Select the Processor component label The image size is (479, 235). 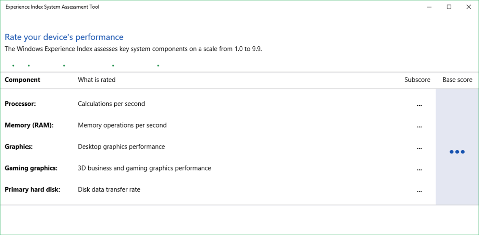(20, 104)
